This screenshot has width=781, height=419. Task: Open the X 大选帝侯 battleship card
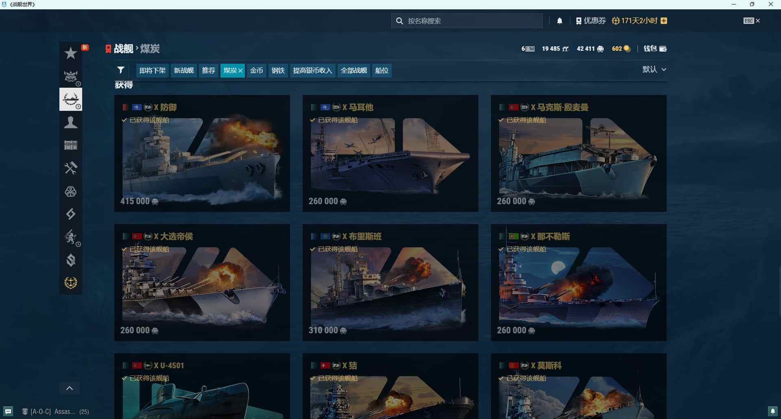pos(202,283)
